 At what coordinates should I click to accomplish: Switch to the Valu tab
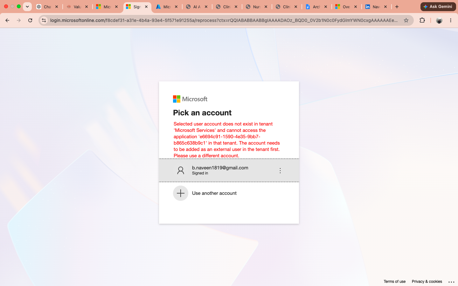click(77, 7)
